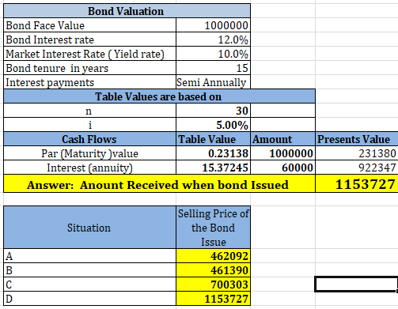
Task: Select the value 30 cell
Action: coord(213,111)
